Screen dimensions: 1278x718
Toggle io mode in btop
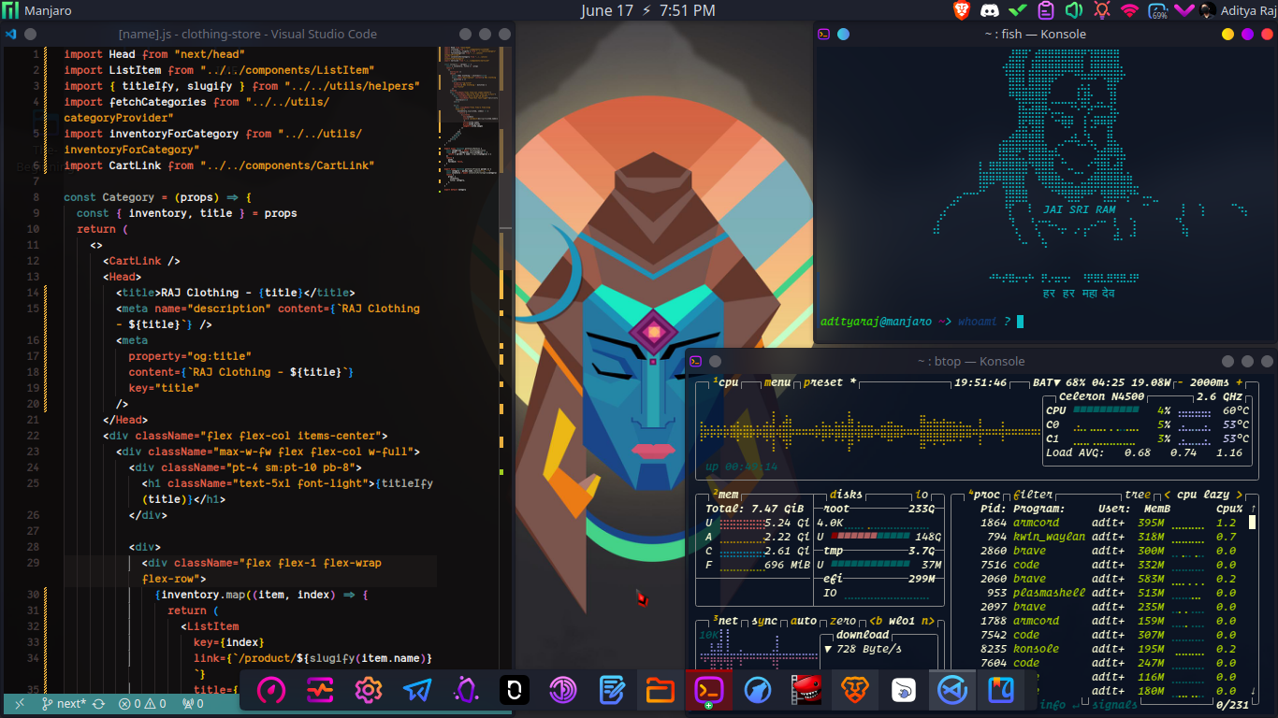[922, 495]
